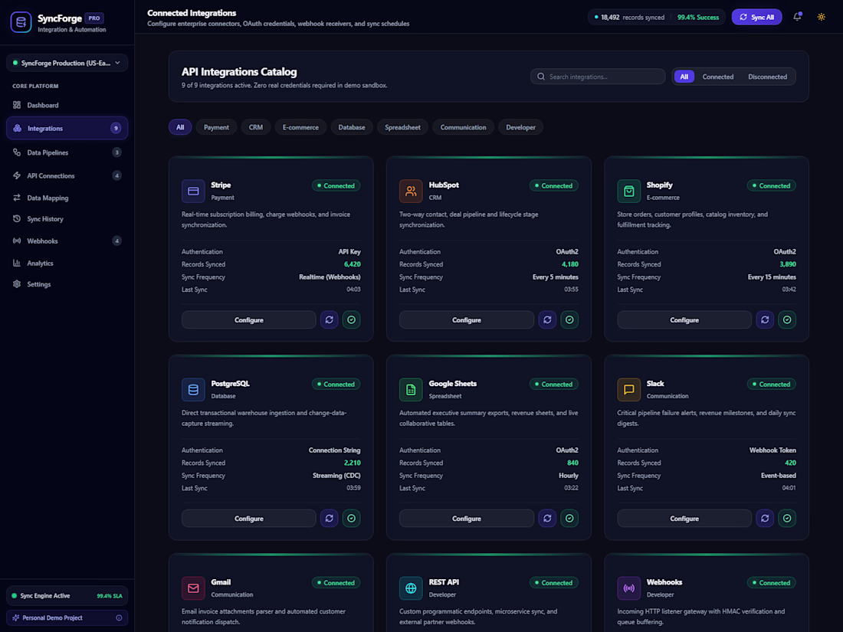Open Analytics in the sidebar
Viewport: 843px width, 632px height.
pyautogui.click(x=67, y=264)
